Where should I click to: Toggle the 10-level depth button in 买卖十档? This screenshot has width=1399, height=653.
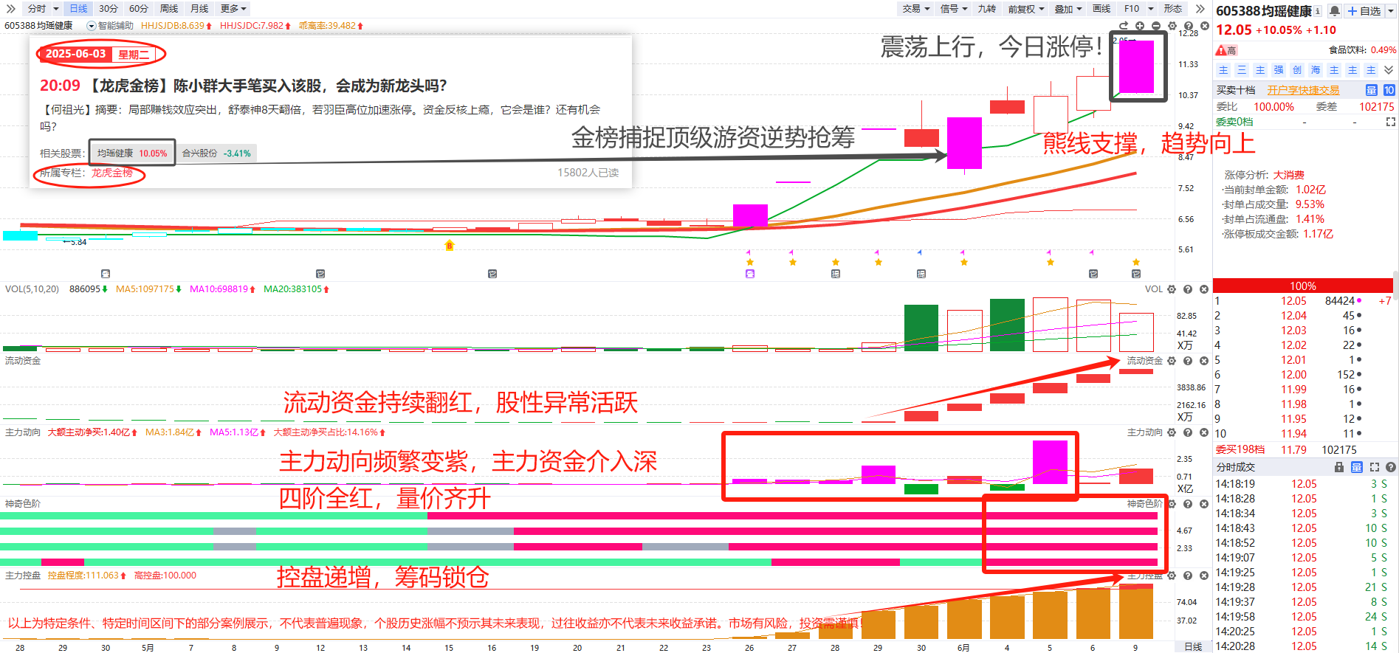[x=1389, y=90]
